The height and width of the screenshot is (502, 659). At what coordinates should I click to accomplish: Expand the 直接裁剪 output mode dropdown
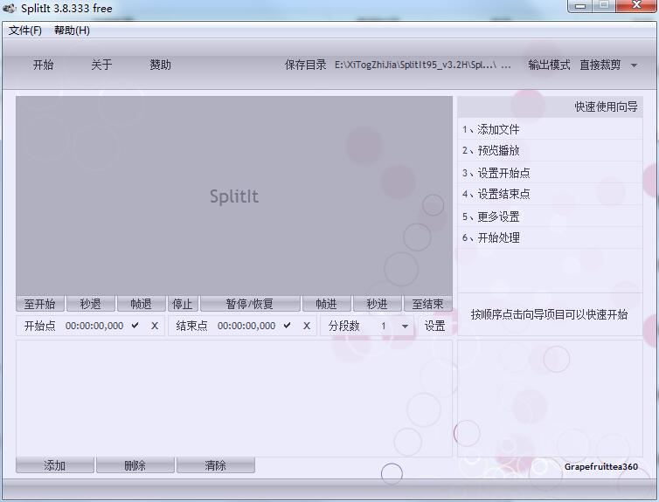click(x=634, y=65)
